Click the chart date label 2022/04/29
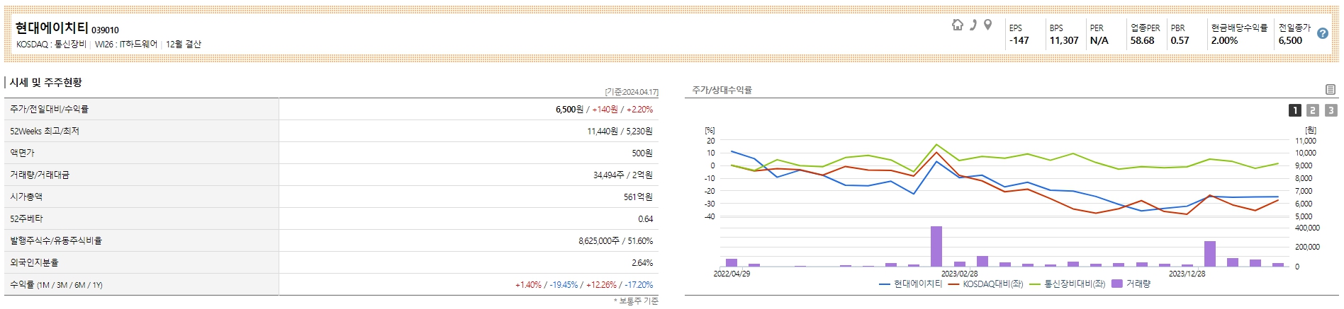Screen dimensions: 1344x309 tap(732, 274)
